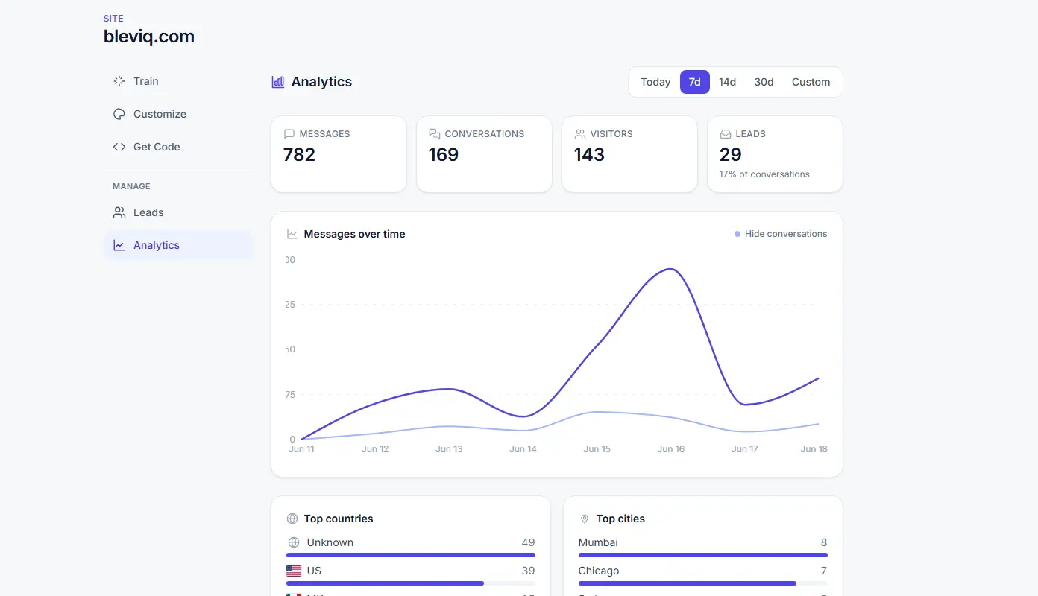1038x596 pixels.
Task: Click the Get Code brackets icon
Action: [119, 147]
